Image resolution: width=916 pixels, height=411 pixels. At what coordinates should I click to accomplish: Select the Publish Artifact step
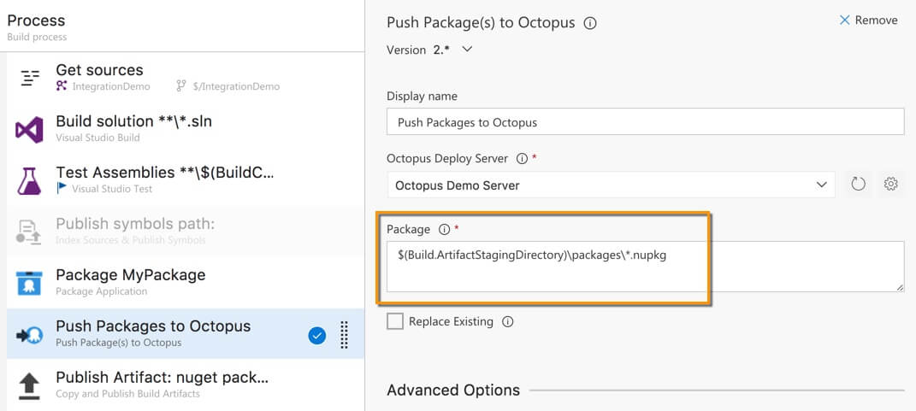pos(186,386)
